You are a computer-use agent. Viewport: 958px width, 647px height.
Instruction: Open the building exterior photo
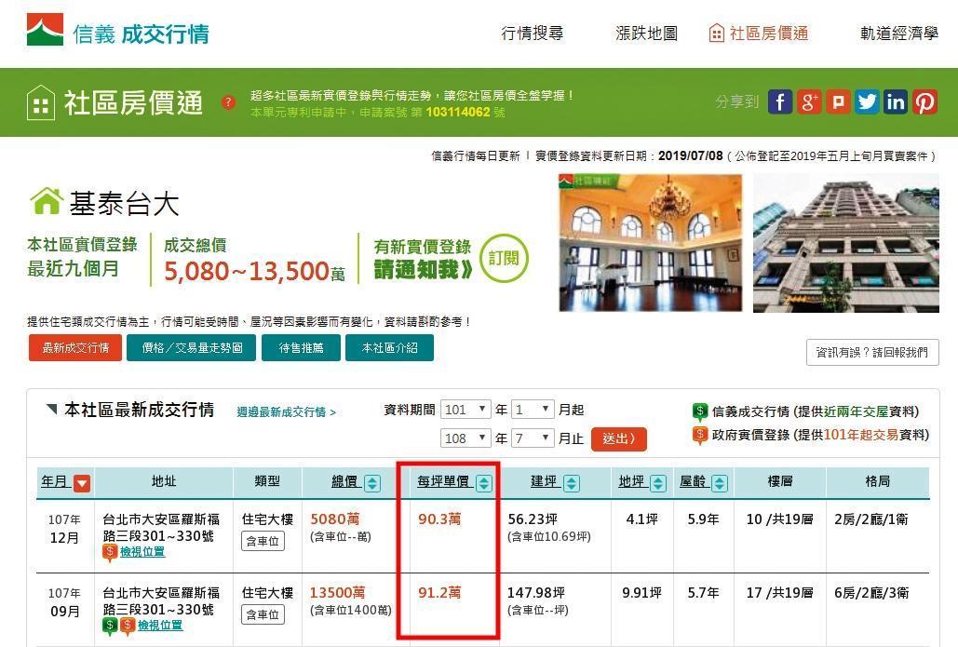(846, 243)
